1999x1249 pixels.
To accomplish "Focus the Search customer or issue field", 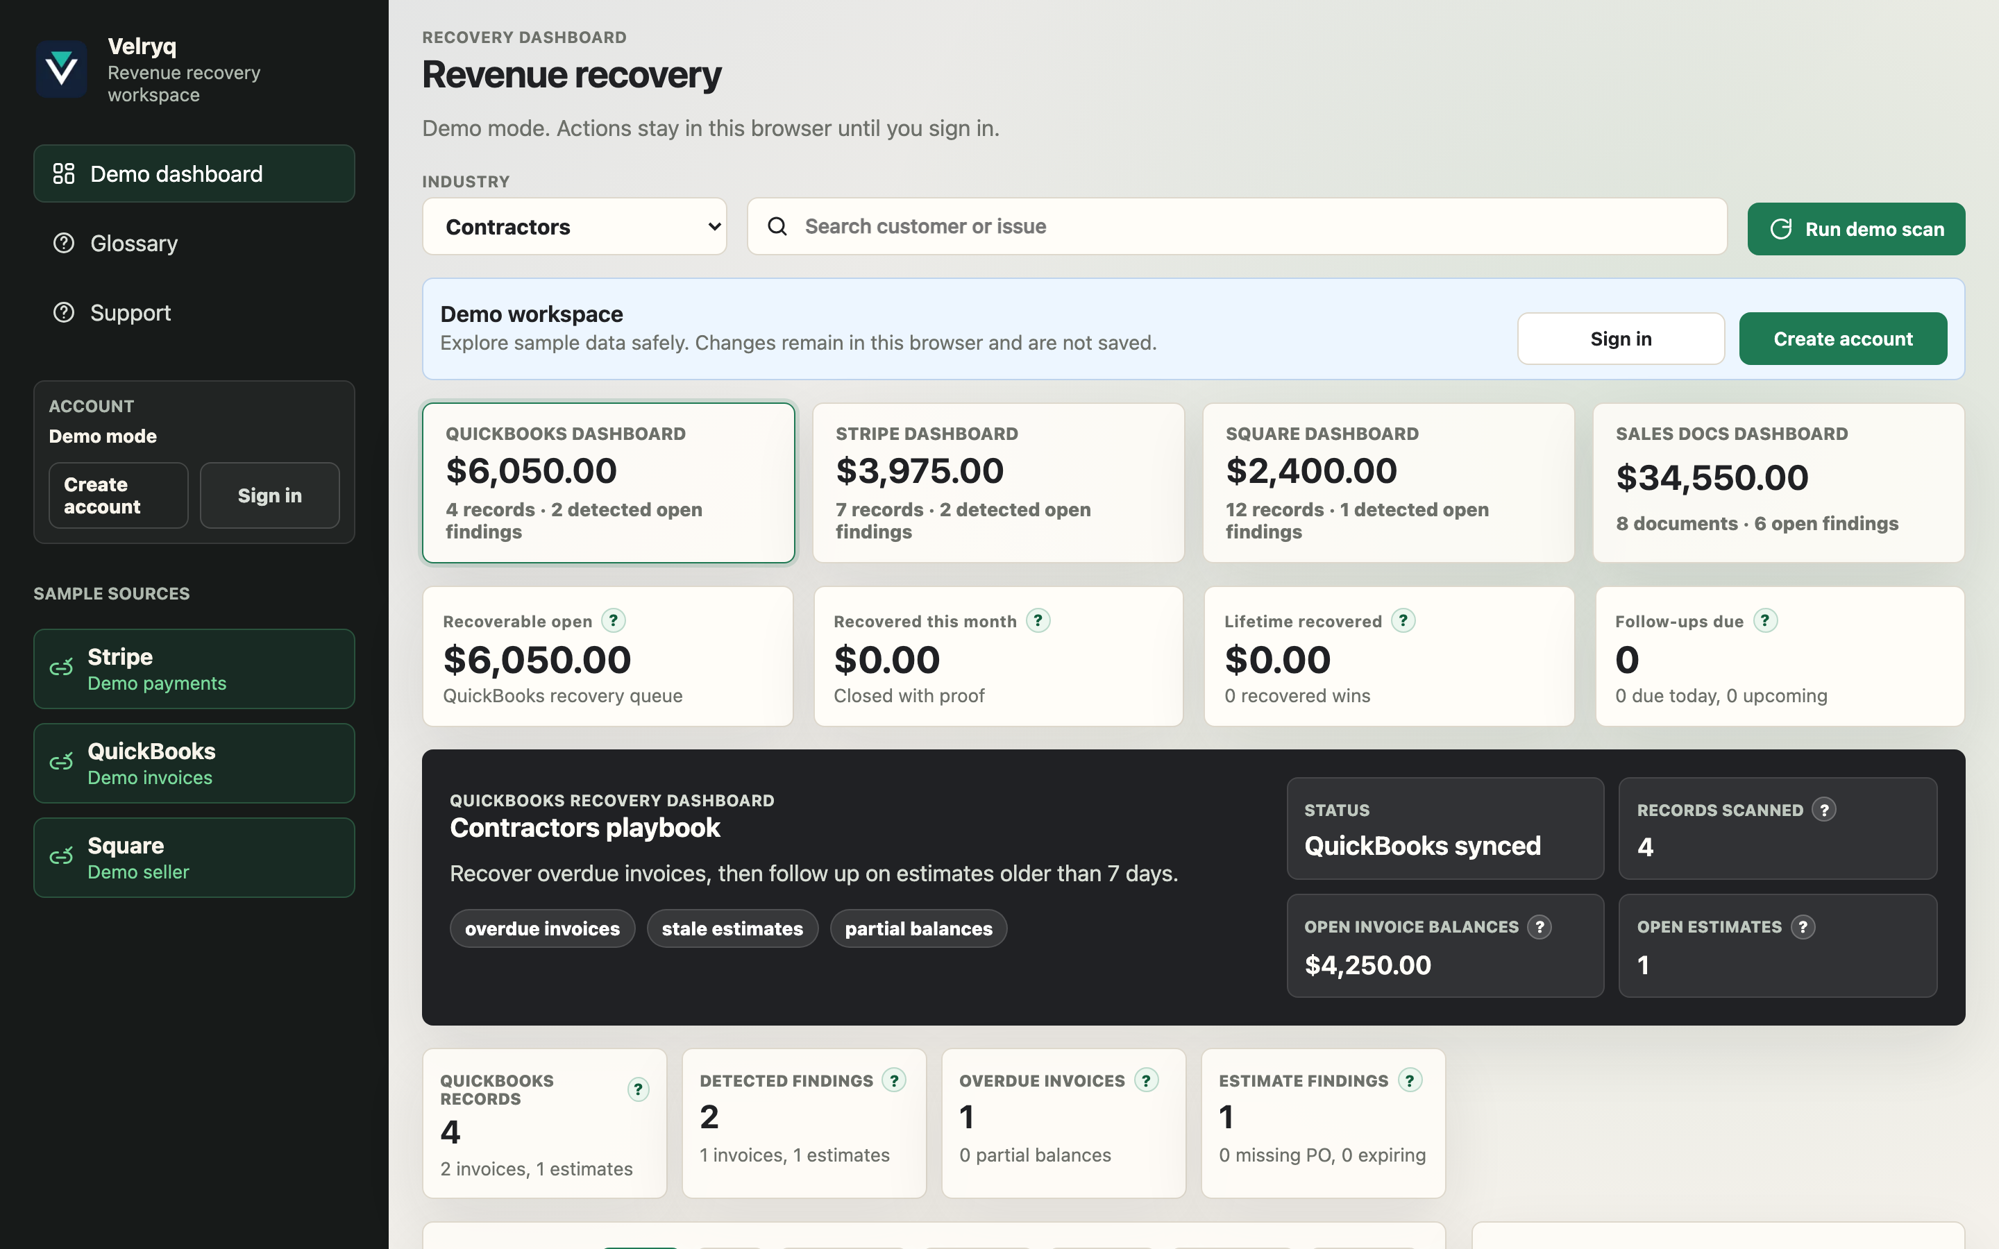I will point(1238,226).
